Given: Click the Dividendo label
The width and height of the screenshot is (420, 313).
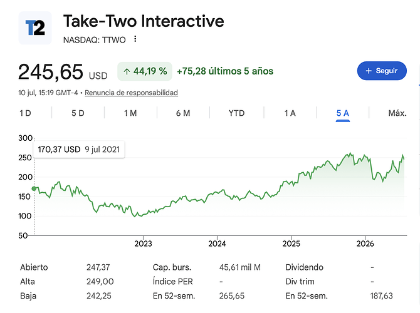Looking at the screenshot, I should (x=304, y=267).
